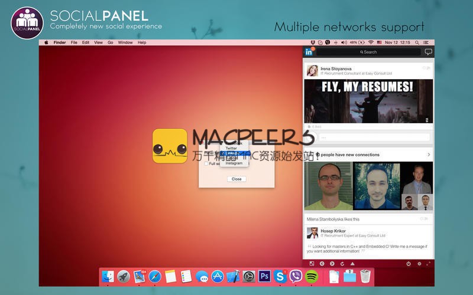Go forward using panel's right arrow

pyautogui.click(x=332, y=263)
